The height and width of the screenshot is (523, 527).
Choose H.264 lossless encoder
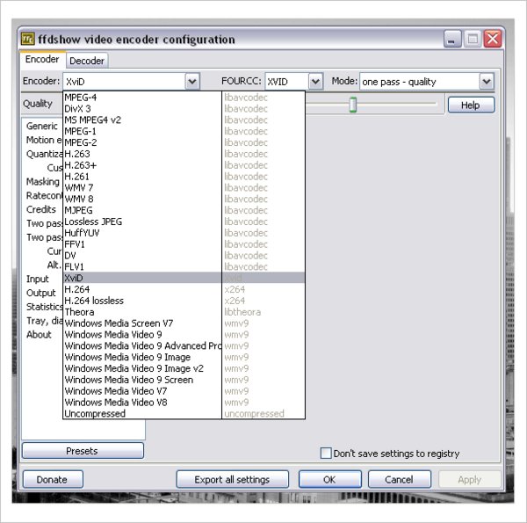(184, 301)
